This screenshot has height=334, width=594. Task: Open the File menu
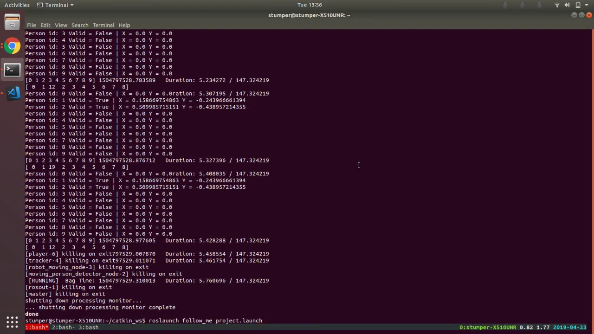[x=32, y=25]
